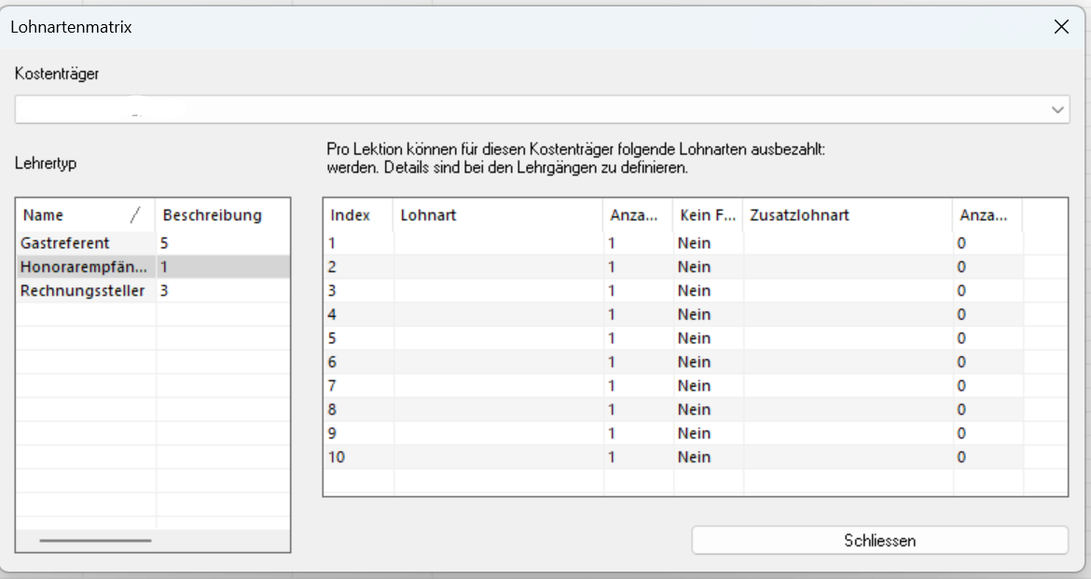The height and width of the screenshot is (579, 1091).
Task: Click the Lohnart cell in row 7
Action: tap(498, 386)
